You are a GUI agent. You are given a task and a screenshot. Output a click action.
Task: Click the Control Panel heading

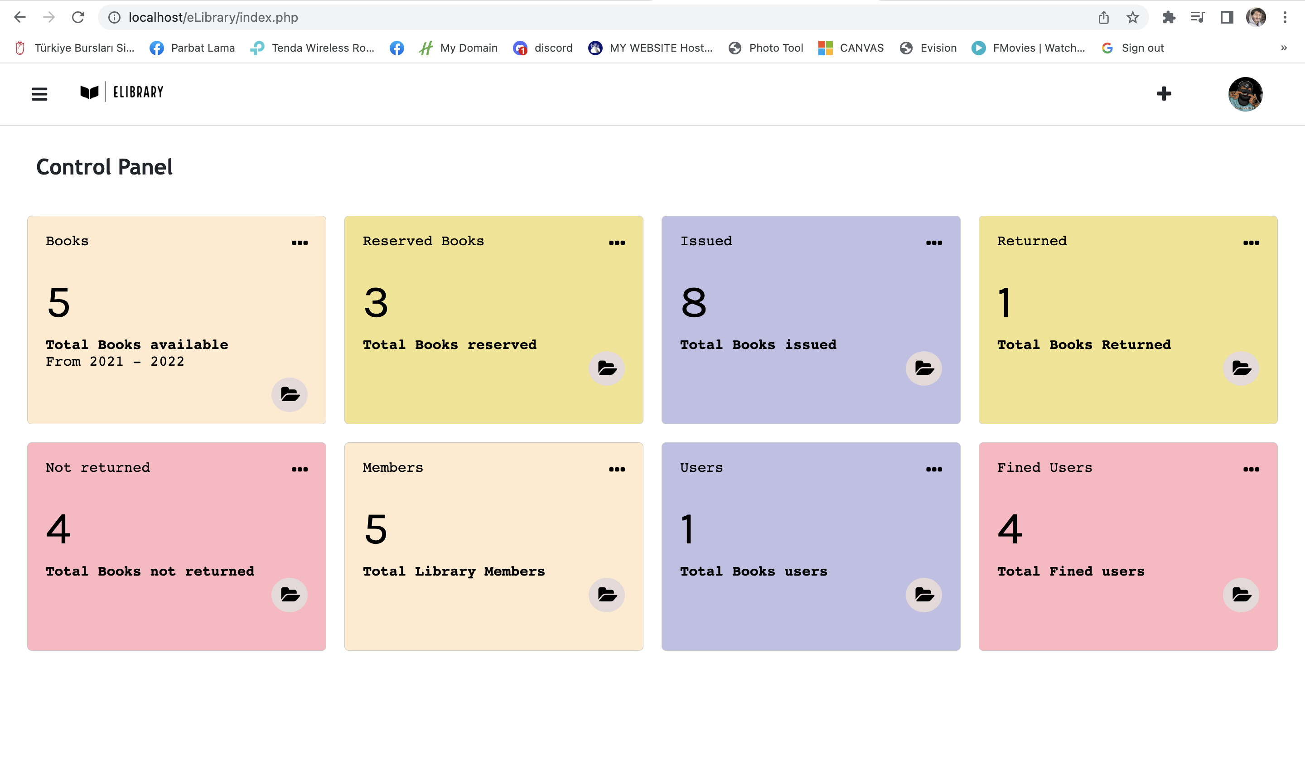pos(104,167)
